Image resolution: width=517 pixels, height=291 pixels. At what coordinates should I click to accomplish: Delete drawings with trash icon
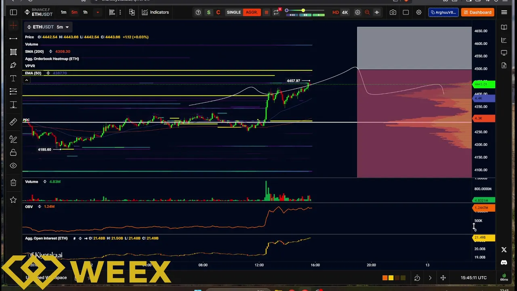[x=13, y=183]
